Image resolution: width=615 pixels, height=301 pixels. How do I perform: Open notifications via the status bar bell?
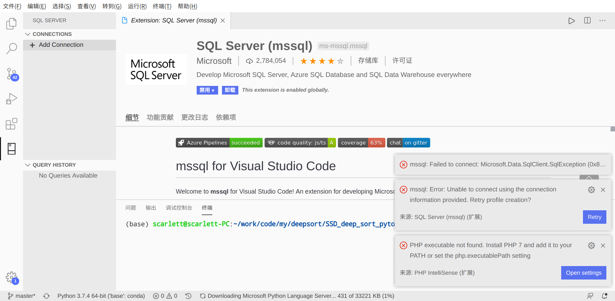[605, 296]
